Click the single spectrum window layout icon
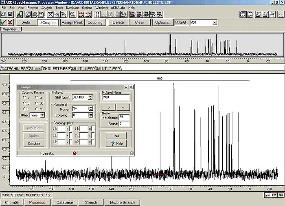This screenshot has width=285, height=206. pos(250,14)
